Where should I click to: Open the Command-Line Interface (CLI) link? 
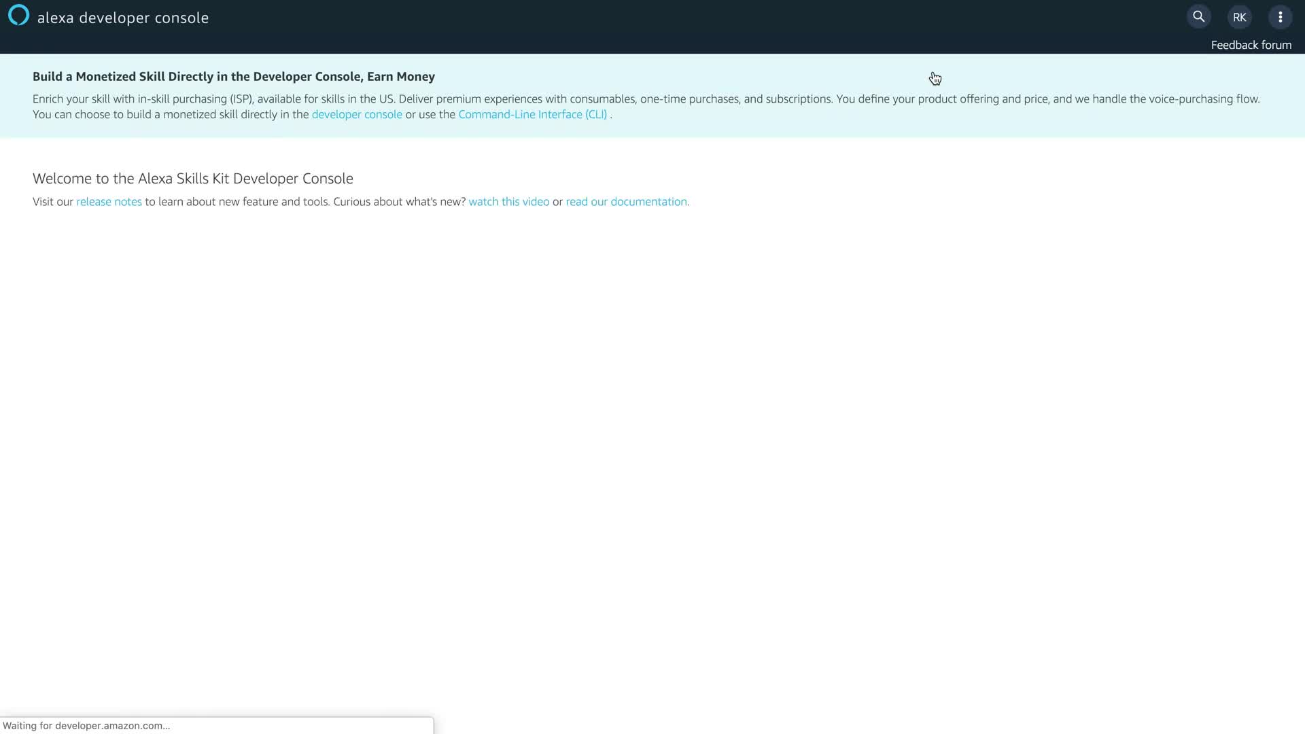[x=532, y=115]
